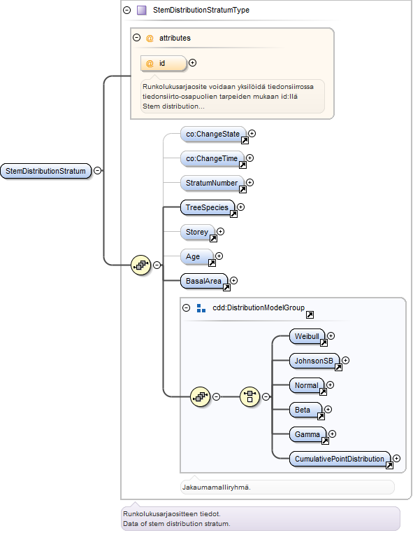413x533 pixels.
Task: Follow the co:ChangeState reference arrow
Action: pos(245,140)
